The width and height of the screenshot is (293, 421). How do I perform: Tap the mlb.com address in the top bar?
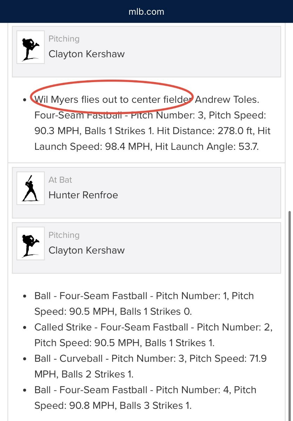[x=146, y=12]
